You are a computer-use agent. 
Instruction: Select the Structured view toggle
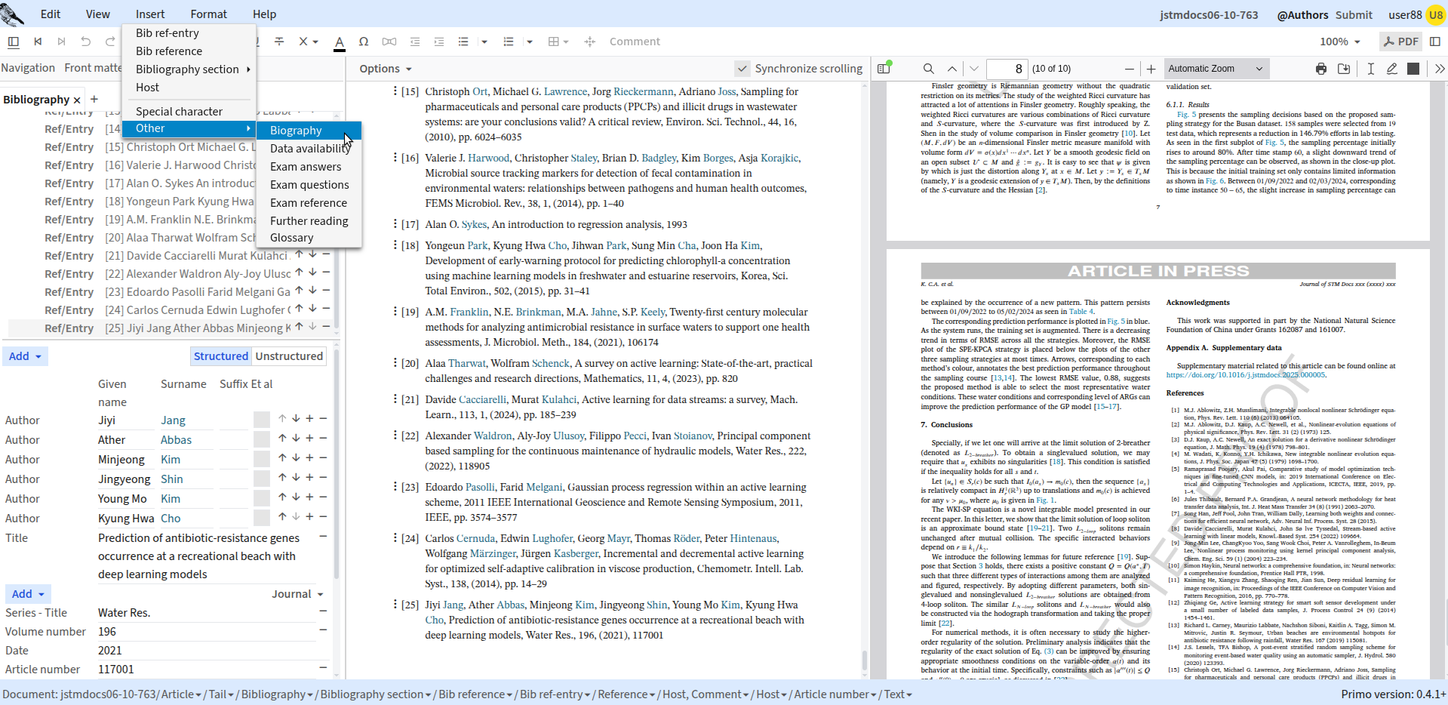221,356
